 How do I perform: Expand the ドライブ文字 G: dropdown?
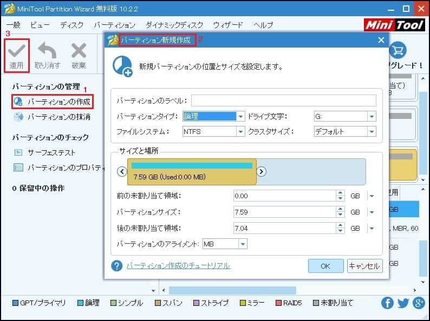pyautogui.click(x=372, y=116)
